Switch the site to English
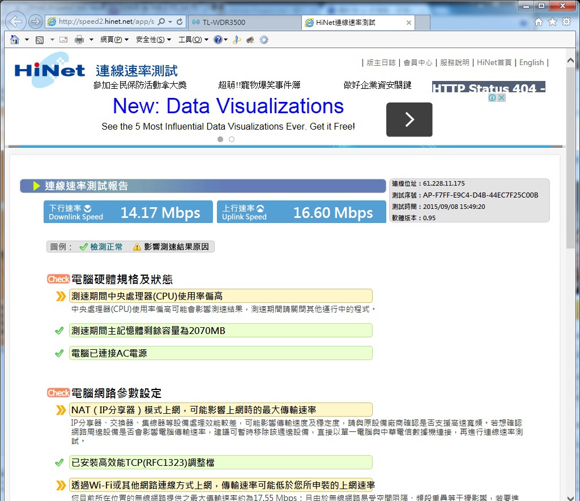580x501 pixels. [x=531, y=62]
